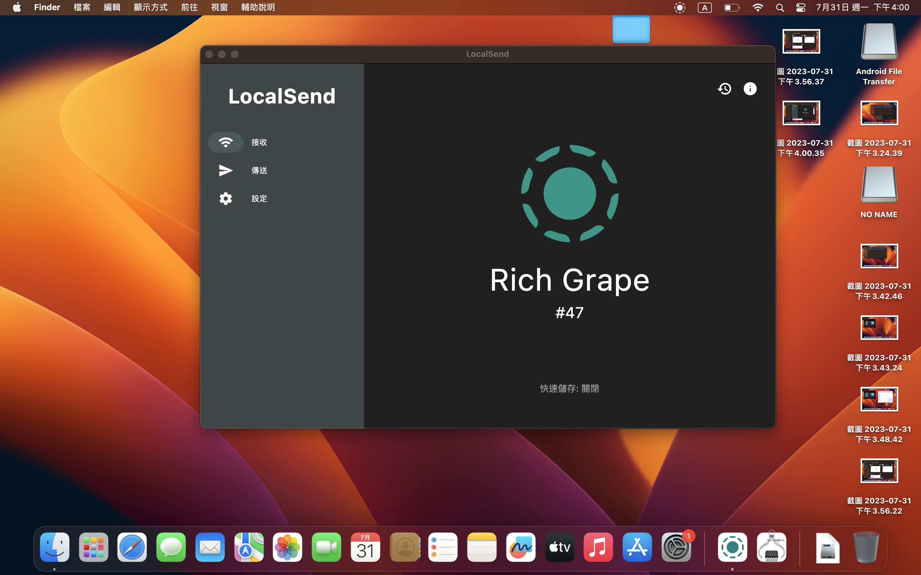The width and height of the screenshot is (921, 575).
Task: Open the Wi-Fi menu in the menu bar
Action: pos(758,8)
